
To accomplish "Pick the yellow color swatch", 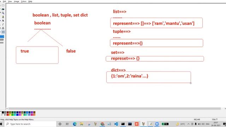I will coord(10,115).
